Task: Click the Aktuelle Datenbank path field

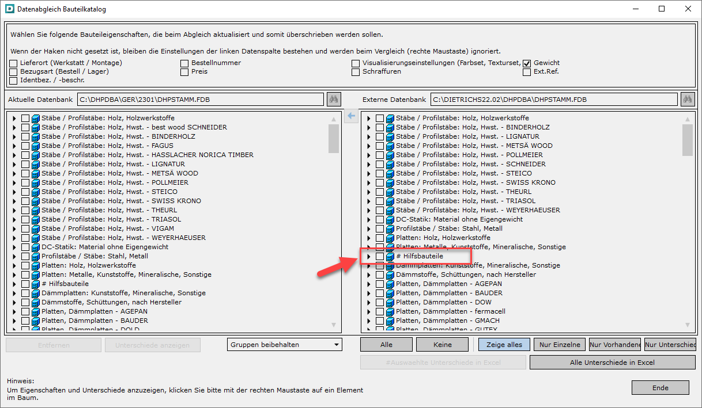Action: tap(200, 98)
